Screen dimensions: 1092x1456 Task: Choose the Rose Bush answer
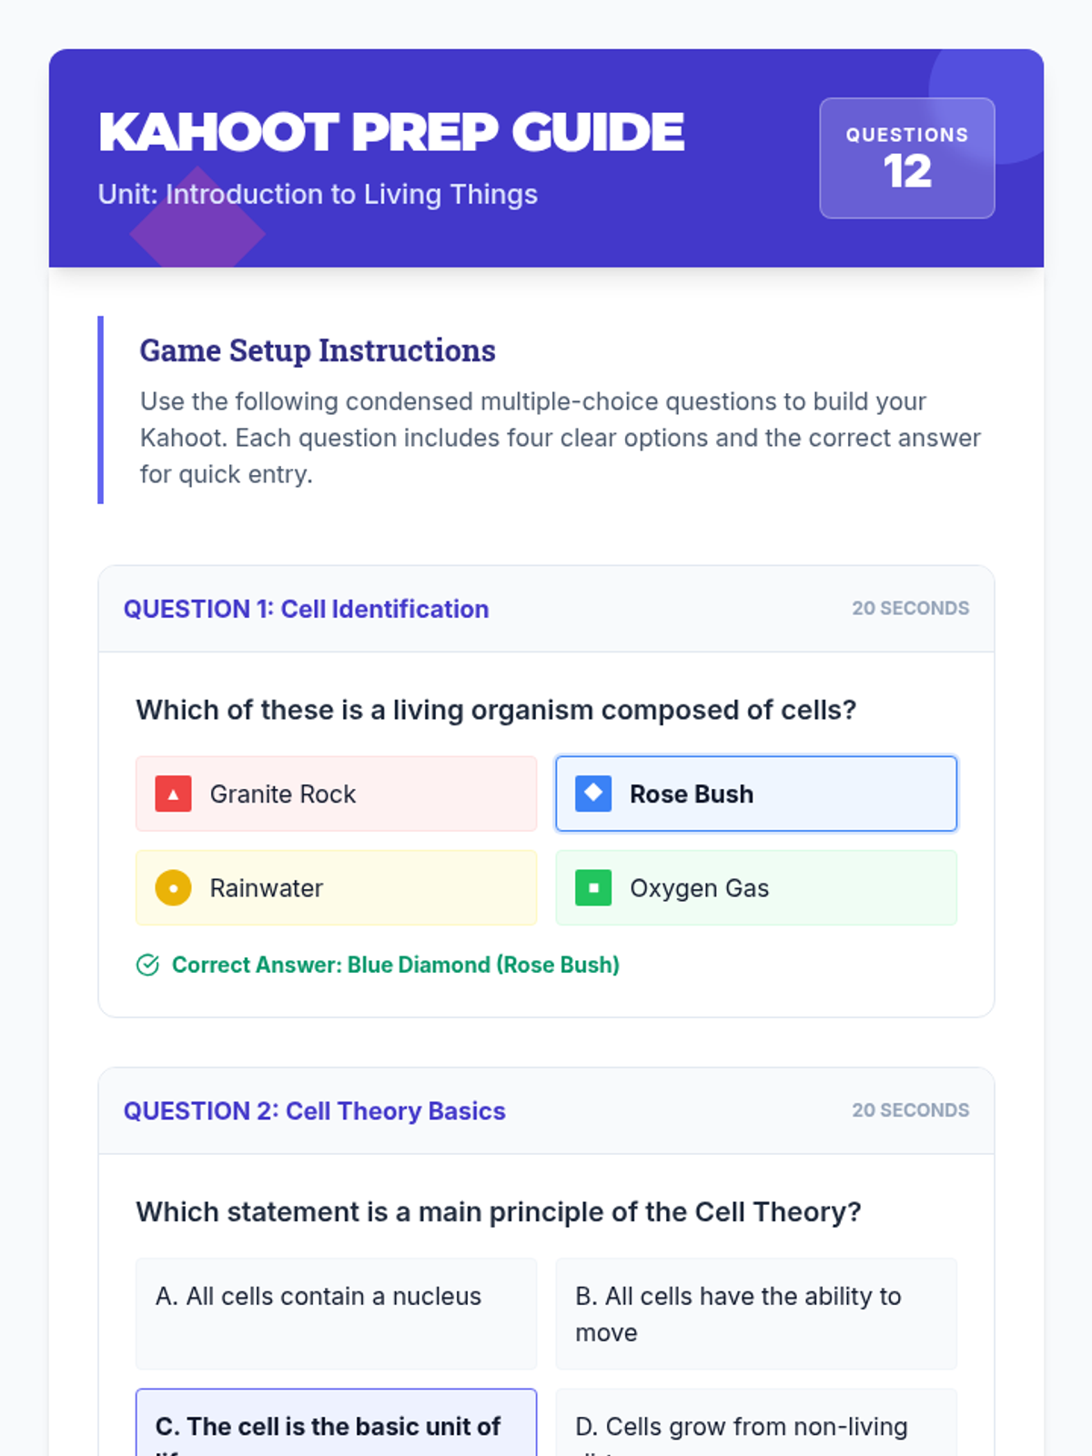(x=755, y=794)
